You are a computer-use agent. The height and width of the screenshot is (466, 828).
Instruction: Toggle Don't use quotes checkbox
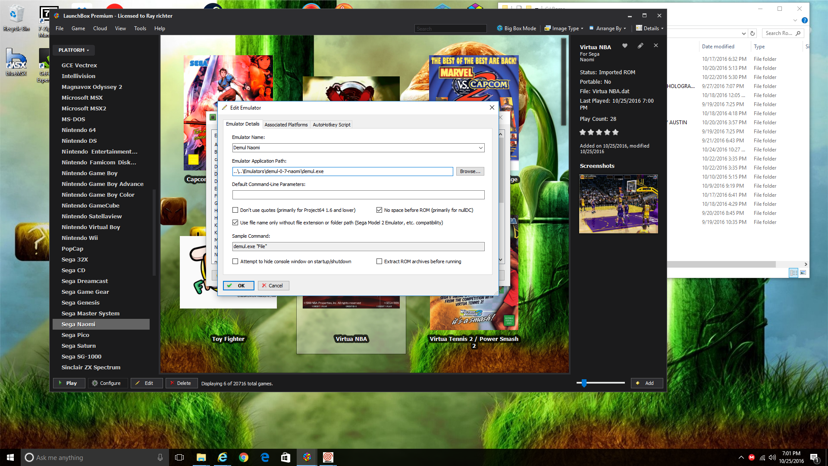[235, 210]
